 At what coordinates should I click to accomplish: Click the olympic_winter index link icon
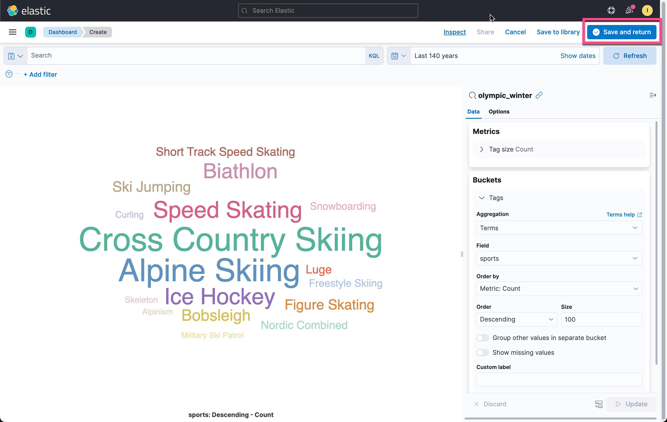click(539, 95)
